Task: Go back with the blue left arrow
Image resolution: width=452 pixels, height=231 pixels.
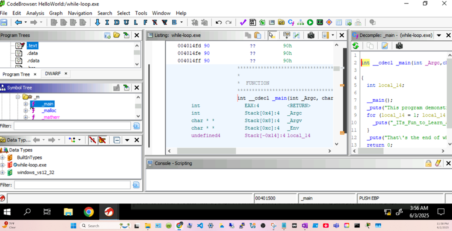Action: [x=18, y=22]
